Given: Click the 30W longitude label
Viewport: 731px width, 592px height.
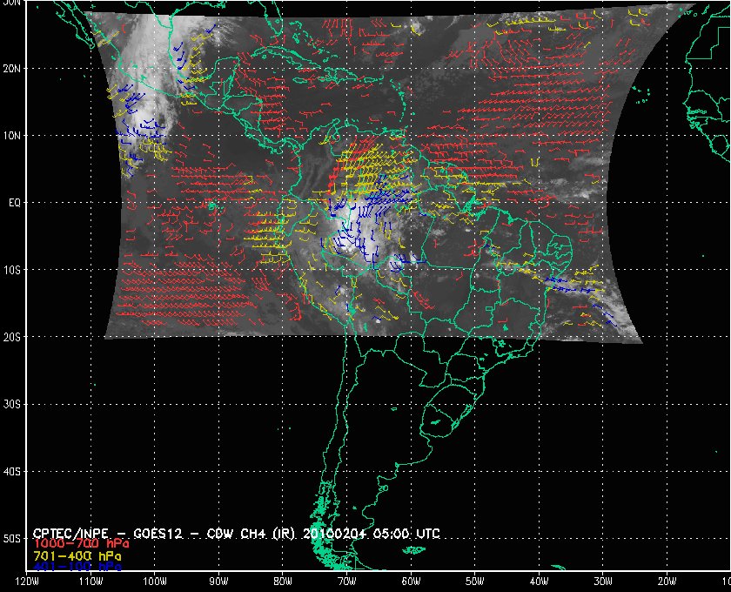Looking at the screenshot, I should [603, 582].
